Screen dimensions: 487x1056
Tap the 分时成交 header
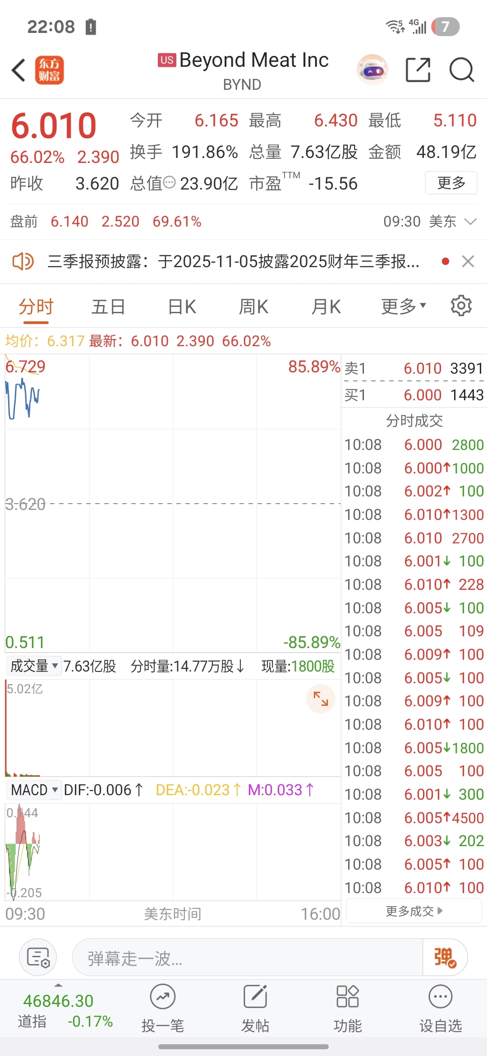pyautogui.click(x=414, y=421)
